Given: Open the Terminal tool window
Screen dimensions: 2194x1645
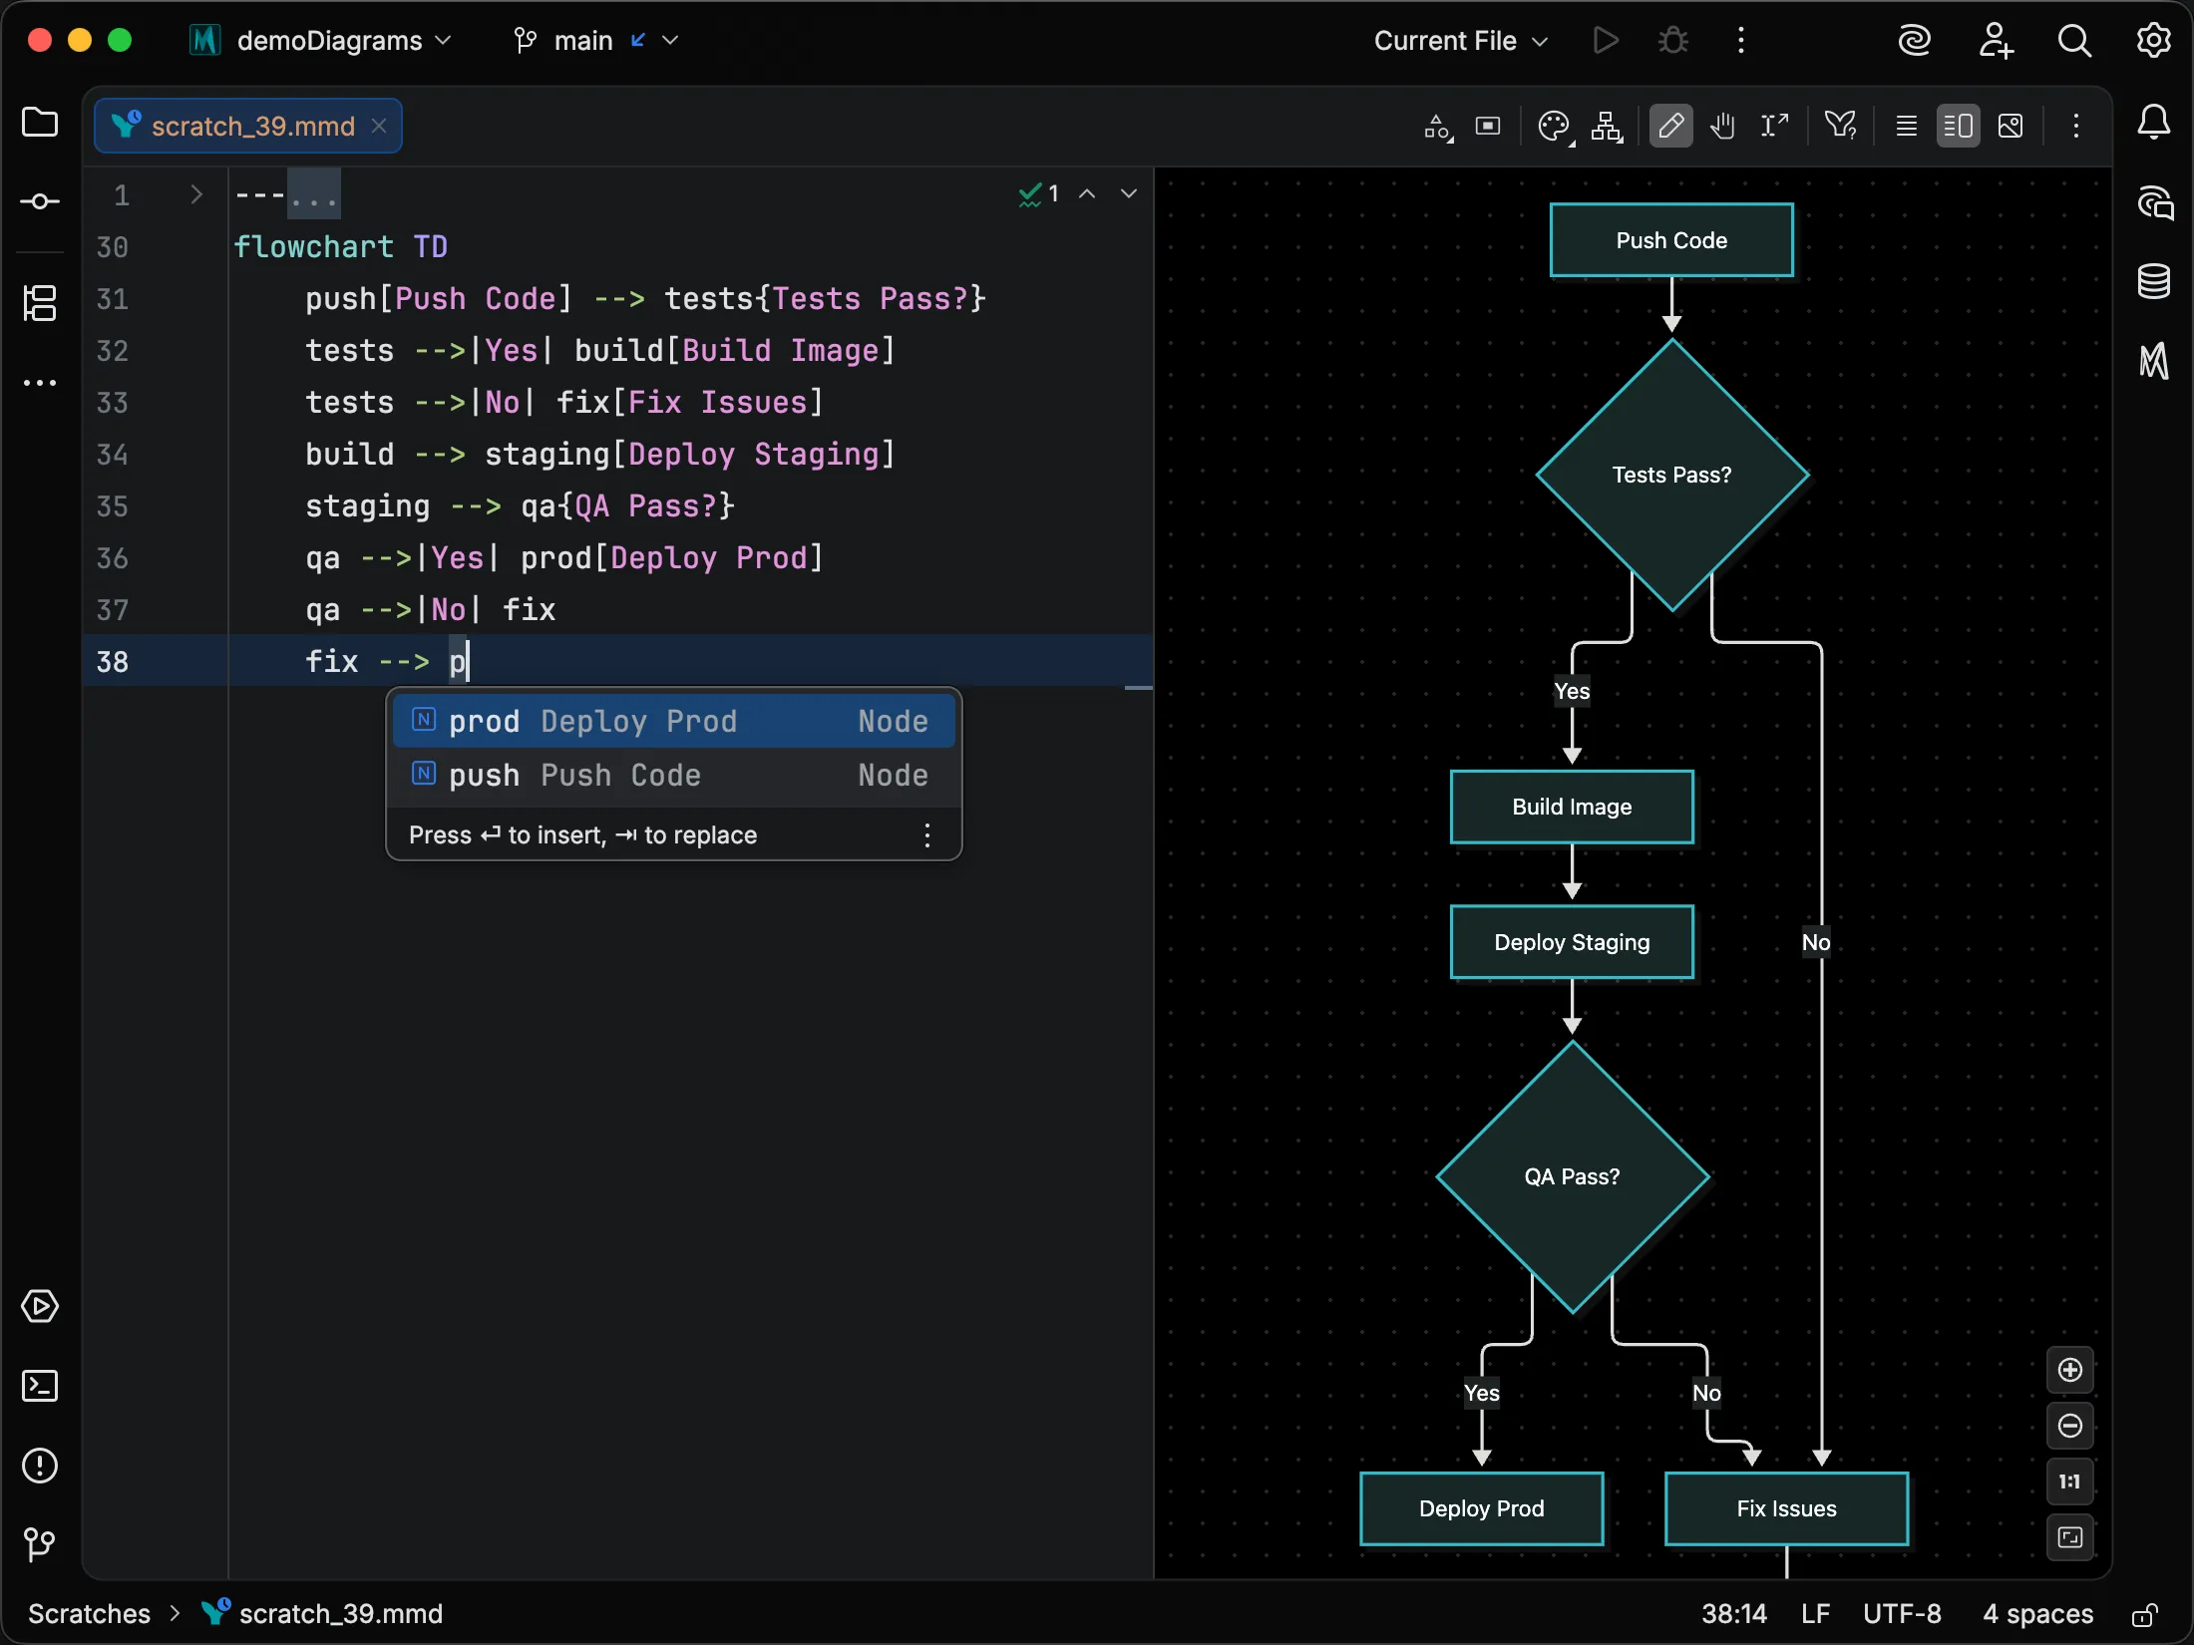Looking at the screenshot, I should click(x=40, y=1386).
